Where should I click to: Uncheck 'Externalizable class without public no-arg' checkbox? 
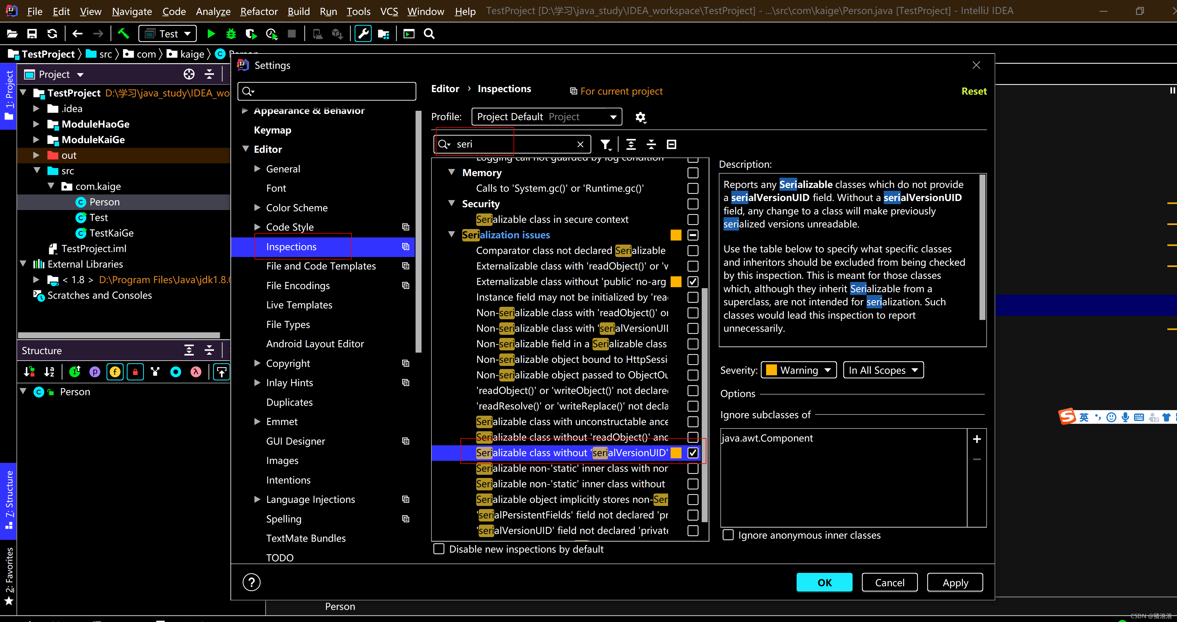(693, 282)
